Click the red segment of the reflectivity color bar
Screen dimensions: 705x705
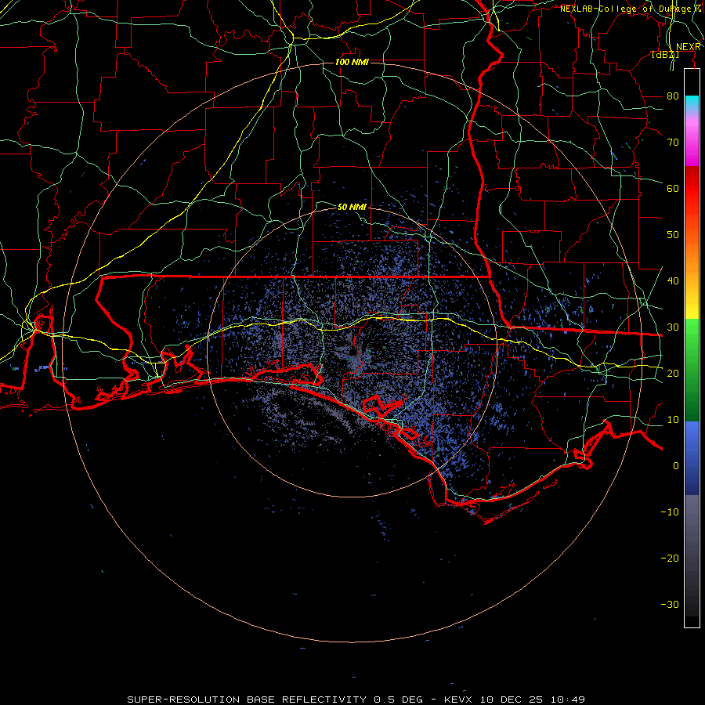tap(692, 189)
